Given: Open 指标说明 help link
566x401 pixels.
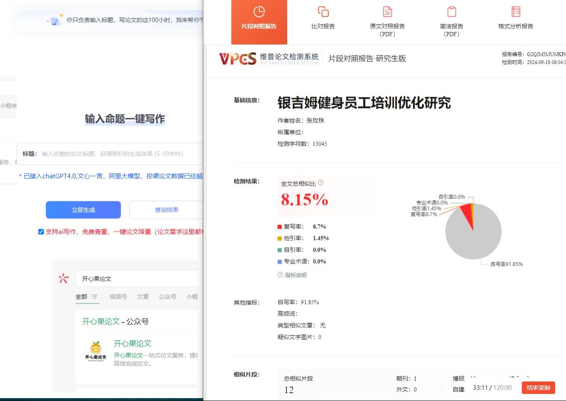Looking at the screenshot, I should pyautogui.click(x=292, y=275).
